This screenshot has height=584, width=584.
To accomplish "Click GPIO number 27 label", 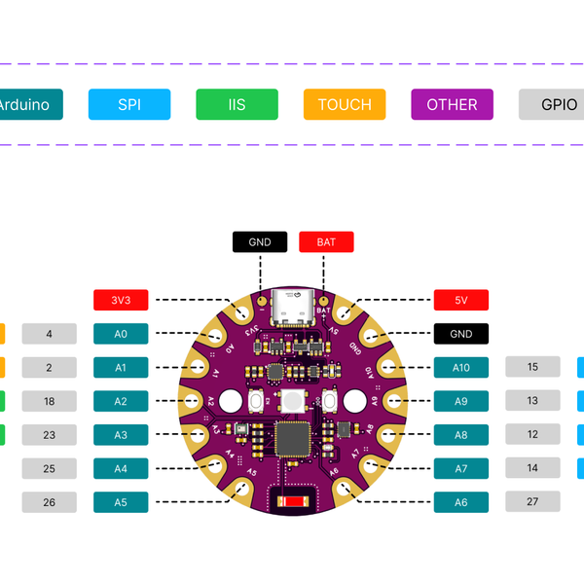I will 532,501.
